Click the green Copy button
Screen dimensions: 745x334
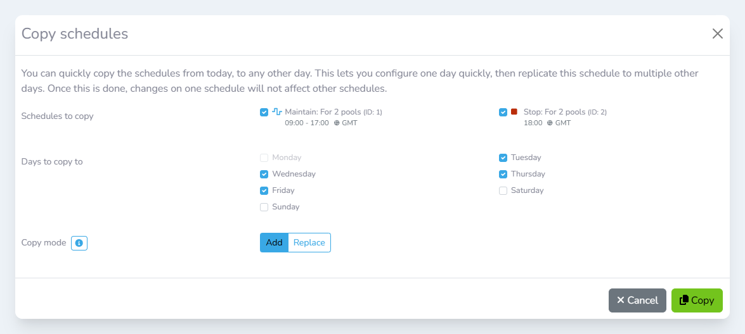tap(696, 300)
